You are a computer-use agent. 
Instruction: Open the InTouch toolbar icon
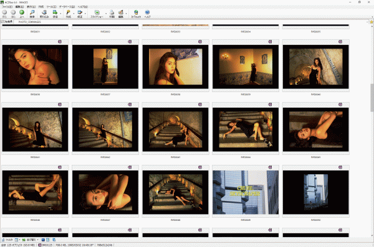[136, 12]
